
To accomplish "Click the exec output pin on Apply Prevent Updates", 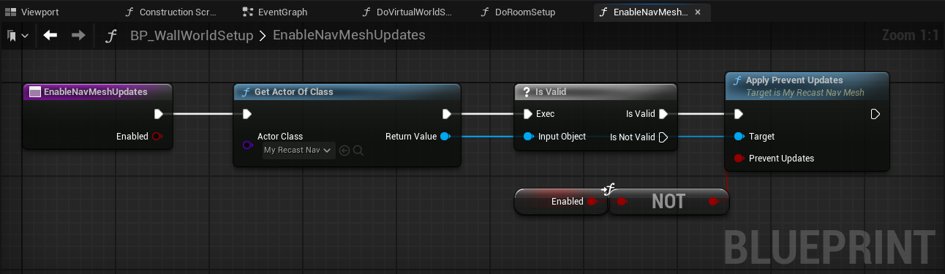I will (x=875, y=114).
